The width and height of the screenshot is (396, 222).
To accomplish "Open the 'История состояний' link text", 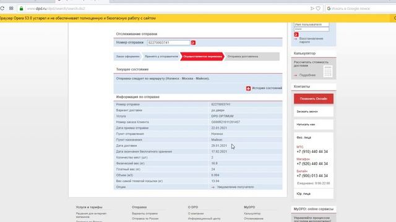I will (x=267, y=88).
